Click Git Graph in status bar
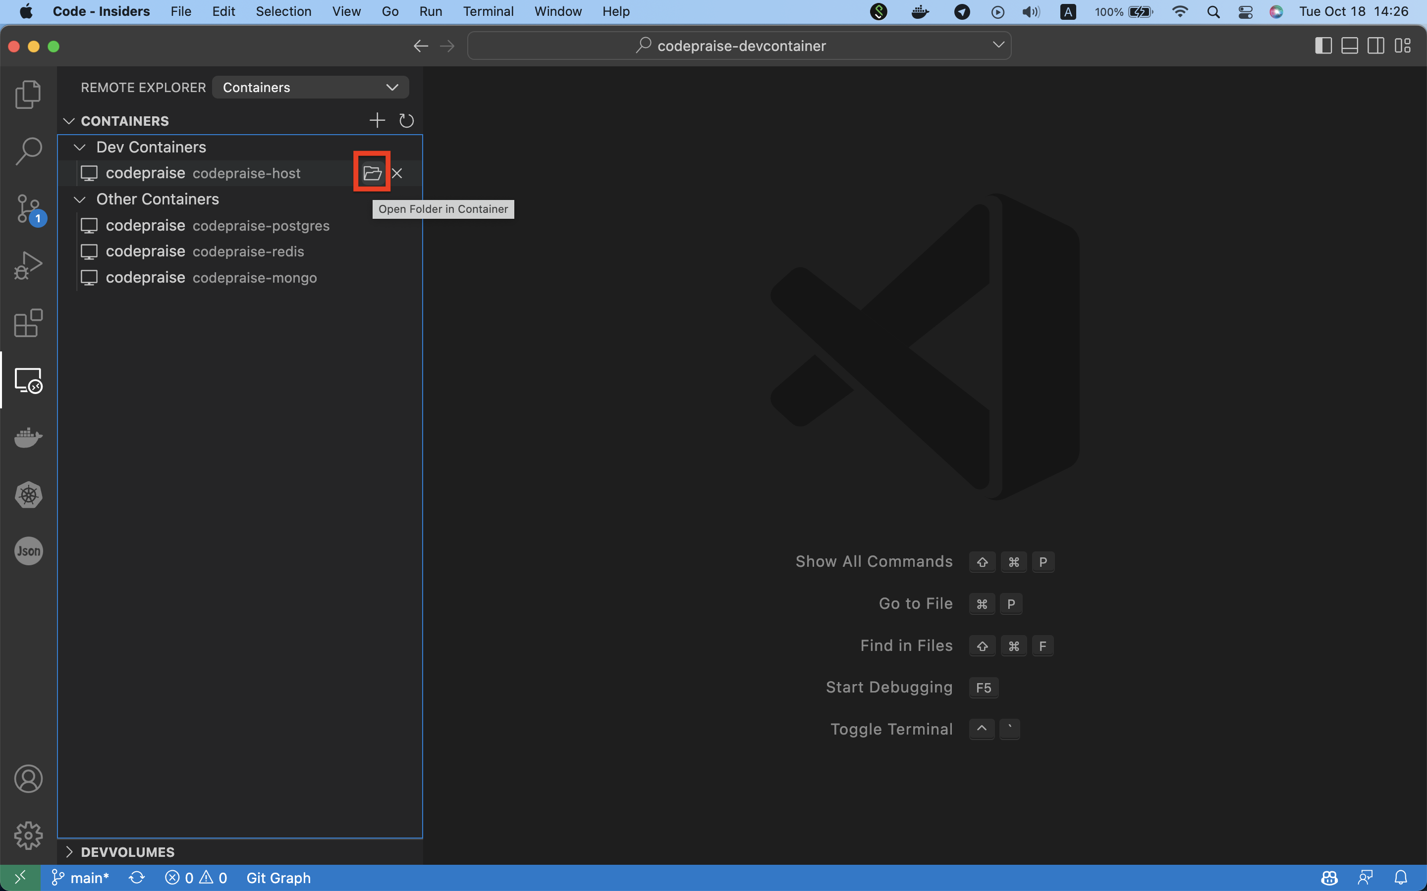 (278, 878)
